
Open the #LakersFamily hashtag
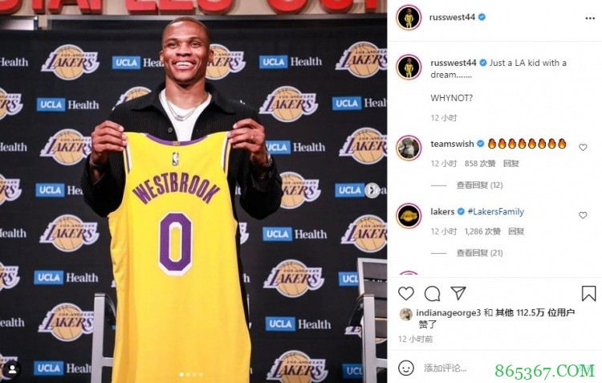(496, 212)
